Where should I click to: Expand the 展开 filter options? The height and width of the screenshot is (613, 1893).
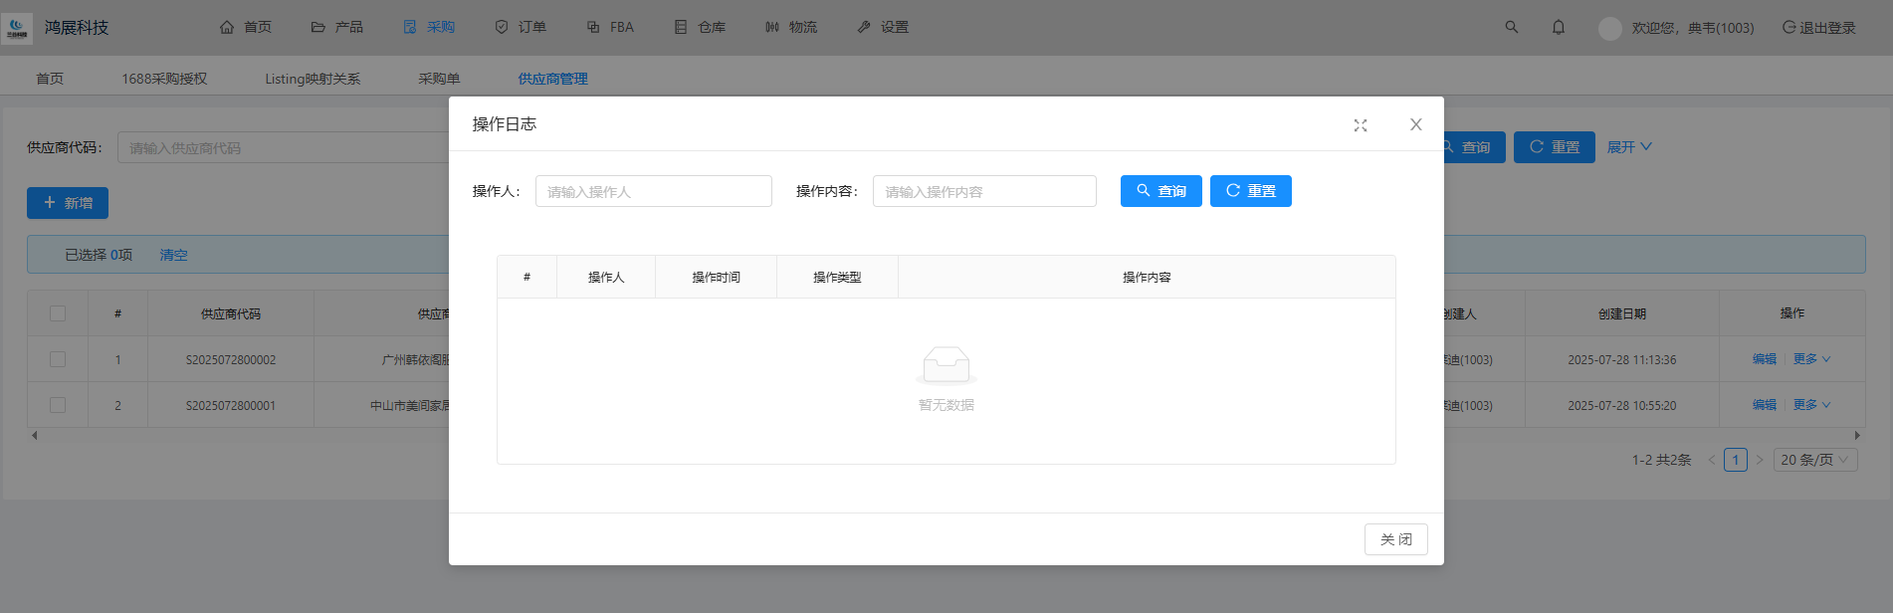pyautogui.click(x=1628, y=147)
